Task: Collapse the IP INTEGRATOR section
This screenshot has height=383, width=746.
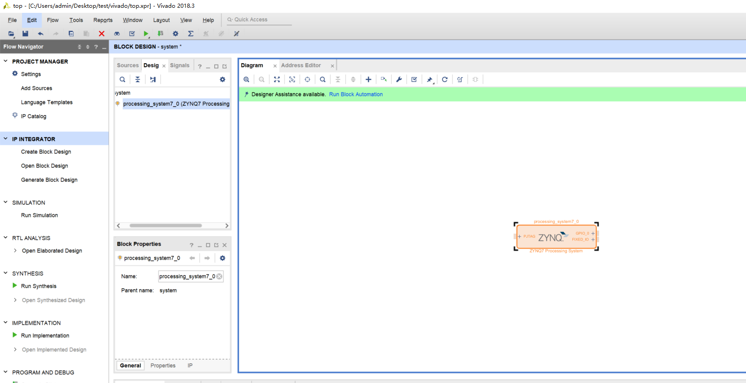Action: 5,139
